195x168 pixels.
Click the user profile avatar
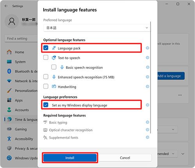coord(12,21)
